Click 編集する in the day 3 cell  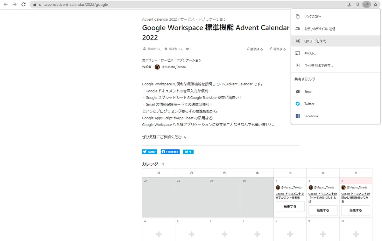tap(356, 210)
